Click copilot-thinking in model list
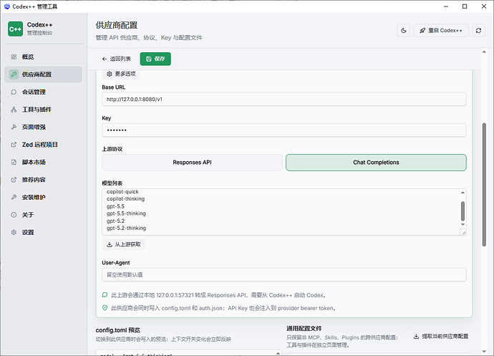The height and width of the screenshot is (356, 494). 125,199
